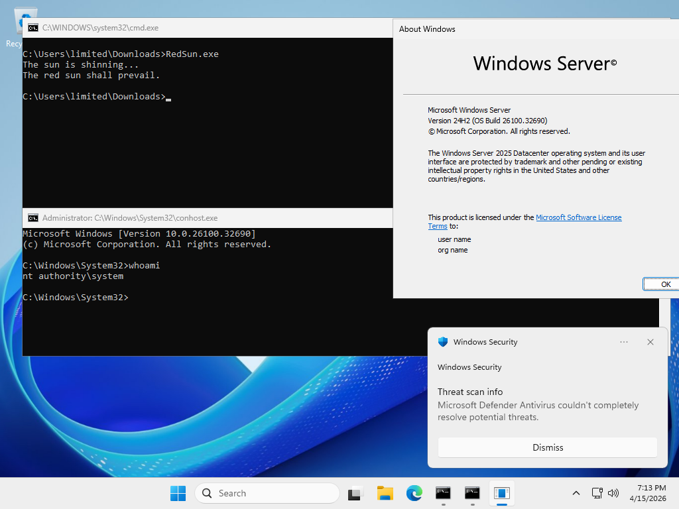Image resolution: width=679 pixels, height=509 pixels.
Task: Close the Windows Security notification toast
Action: point(650,342)
